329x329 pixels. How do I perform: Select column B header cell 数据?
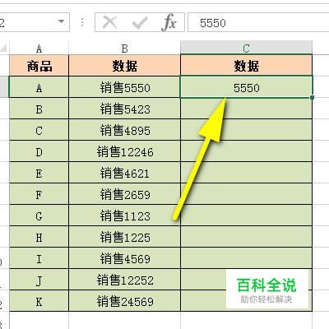click(x=124, y=66)
